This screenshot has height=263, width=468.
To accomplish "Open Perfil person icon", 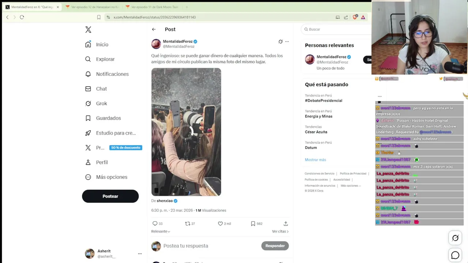I will (88, 162).
